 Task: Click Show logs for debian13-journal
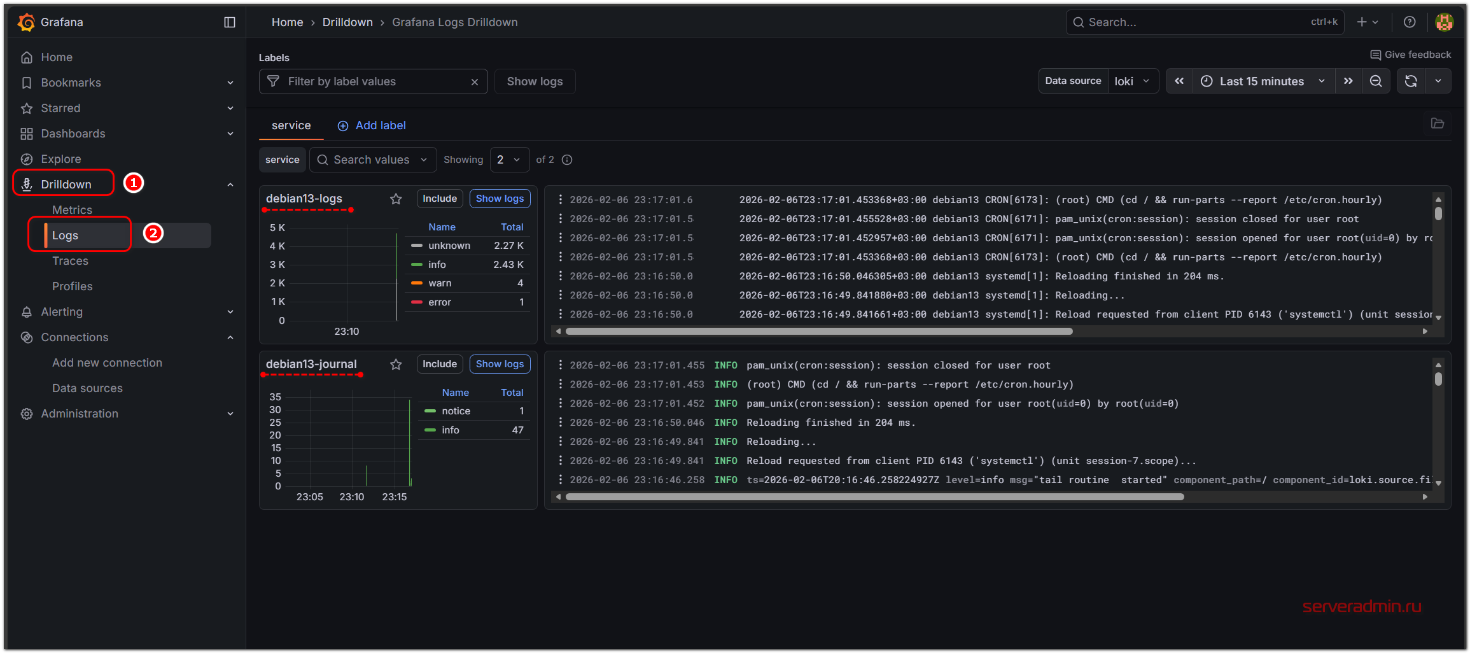point(500,364)
